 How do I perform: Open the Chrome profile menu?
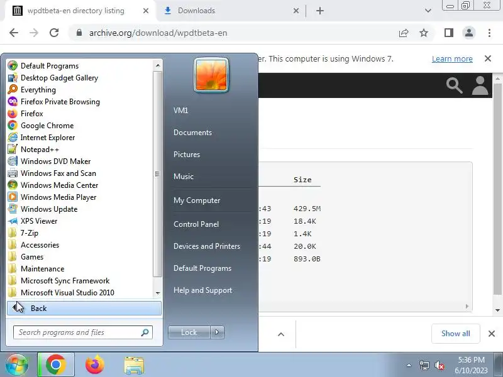[469, 33]
